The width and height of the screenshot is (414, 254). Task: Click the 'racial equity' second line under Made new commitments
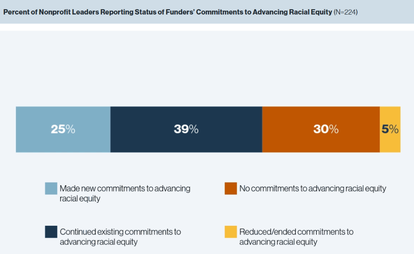click(80, 198)
